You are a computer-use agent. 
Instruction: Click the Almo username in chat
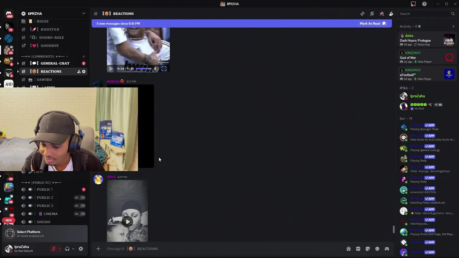click(x=111, y=177)
